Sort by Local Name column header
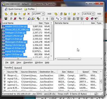The image size is (107, 99). pyautogui.click(x=17, y=23)
